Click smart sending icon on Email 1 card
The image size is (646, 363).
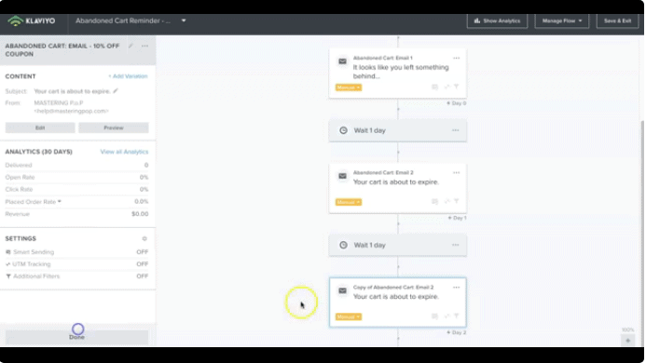[x=434, y=87]
